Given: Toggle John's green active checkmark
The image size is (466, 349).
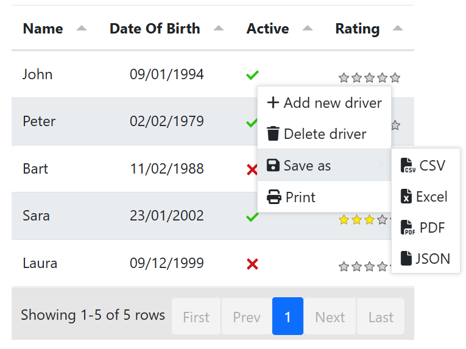Looking at the screenshot, I should pyautogui.click(x=252, y=75).
